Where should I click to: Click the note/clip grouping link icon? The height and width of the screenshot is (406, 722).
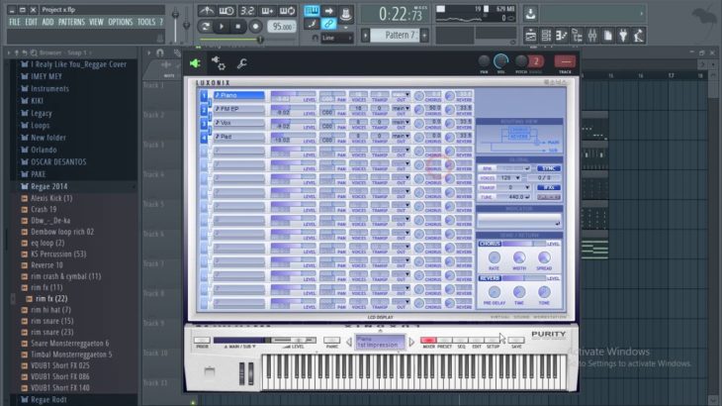point(328,24)
